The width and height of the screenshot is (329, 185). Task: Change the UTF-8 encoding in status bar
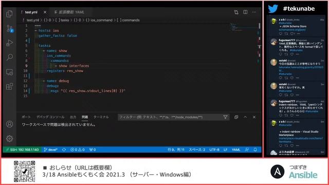point(214,150)
